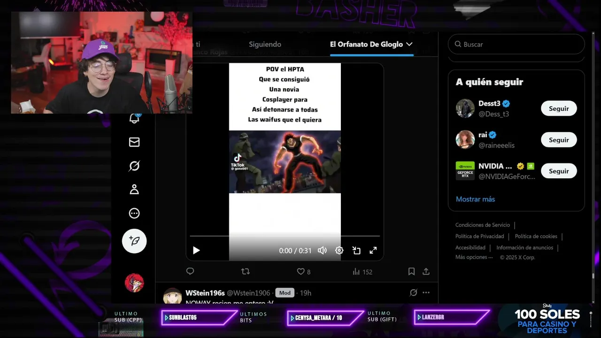Screen dimensions: 601x338
Task: Open Información de anuncios link
Action: tap(524, 247)
